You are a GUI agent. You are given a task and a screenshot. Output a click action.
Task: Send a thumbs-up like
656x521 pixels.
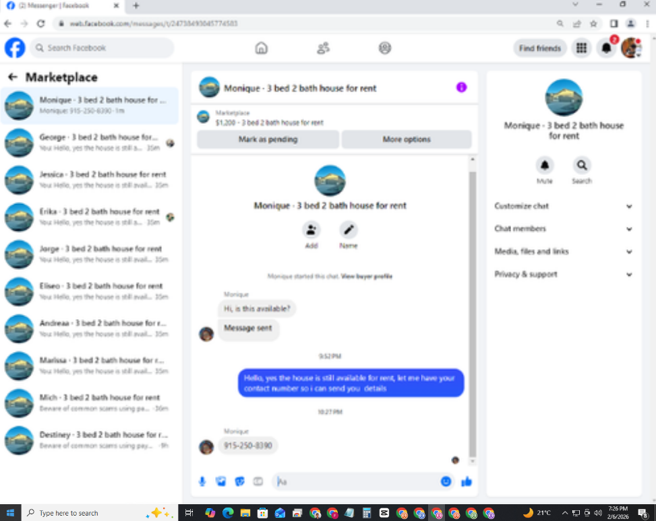pos(467,482)
